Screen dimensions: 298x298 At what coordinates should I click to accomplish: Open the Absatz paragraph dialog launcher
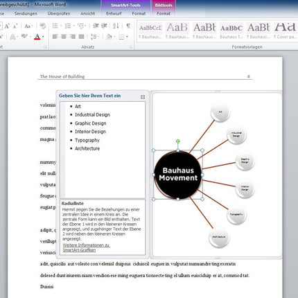point(131,47)
